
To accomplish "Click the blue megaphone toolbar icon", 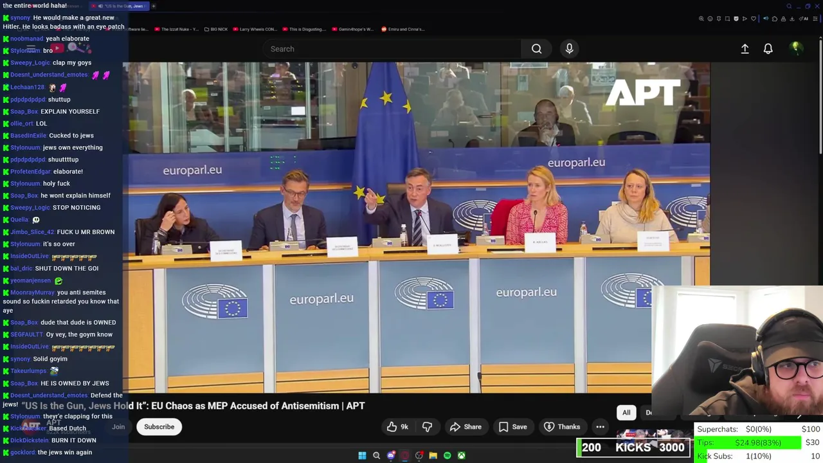I will [x=766, y=19].
